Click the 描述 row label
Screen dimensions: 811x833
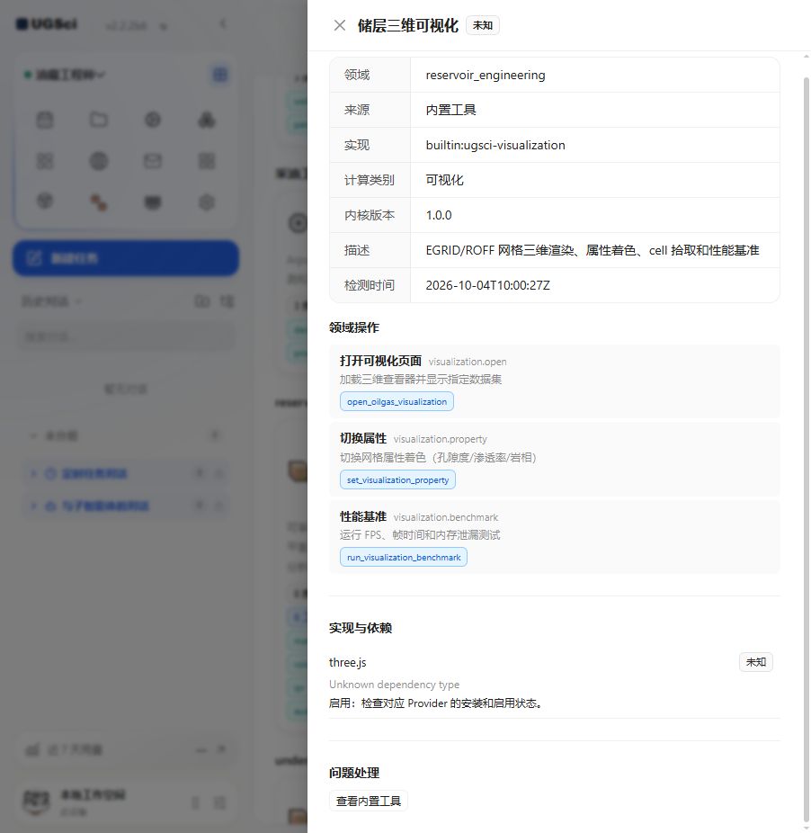pyautogui.click(x=356, y=250)
